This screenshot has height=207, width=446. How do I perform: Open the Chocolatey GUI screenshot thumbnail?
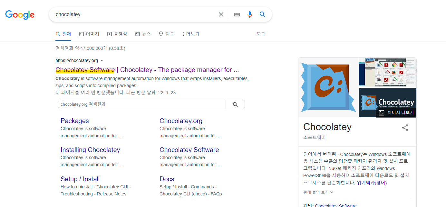point(388,72)
